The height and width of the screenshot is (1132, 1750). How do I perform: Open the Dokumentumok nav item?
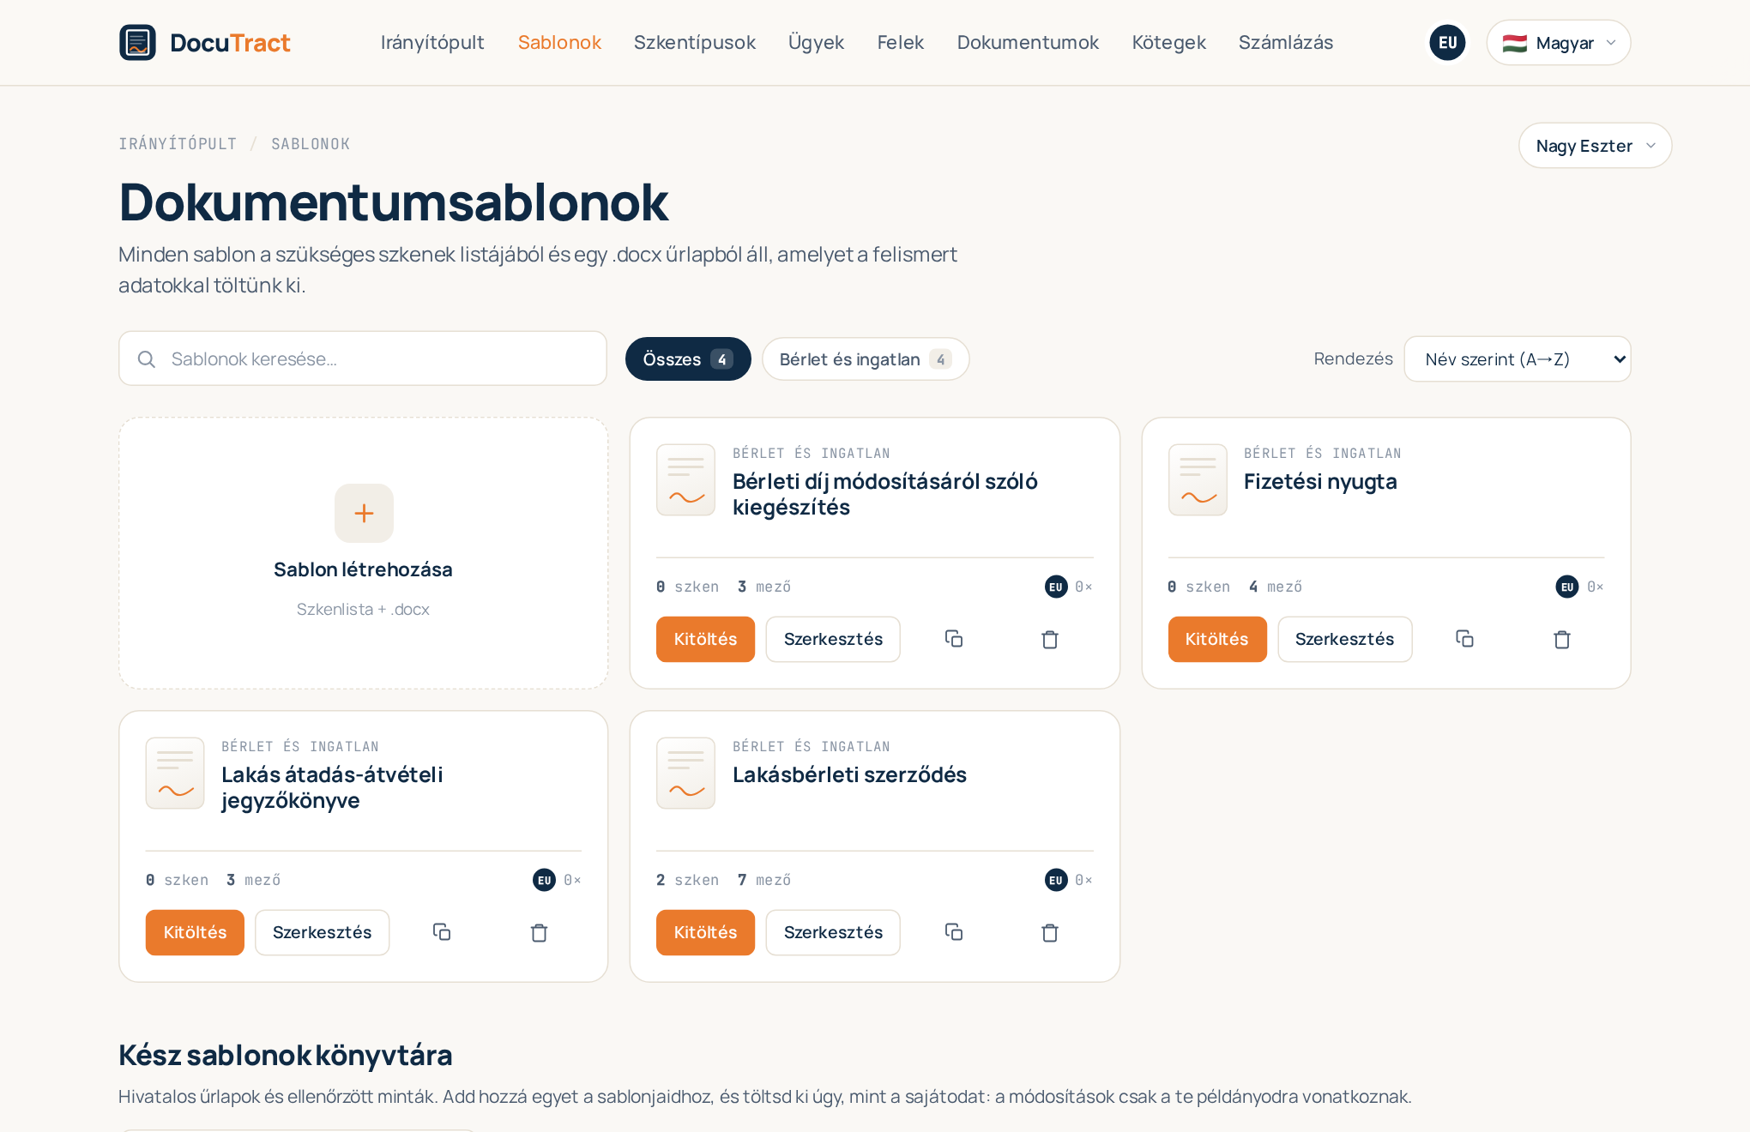pos(1028,42)
